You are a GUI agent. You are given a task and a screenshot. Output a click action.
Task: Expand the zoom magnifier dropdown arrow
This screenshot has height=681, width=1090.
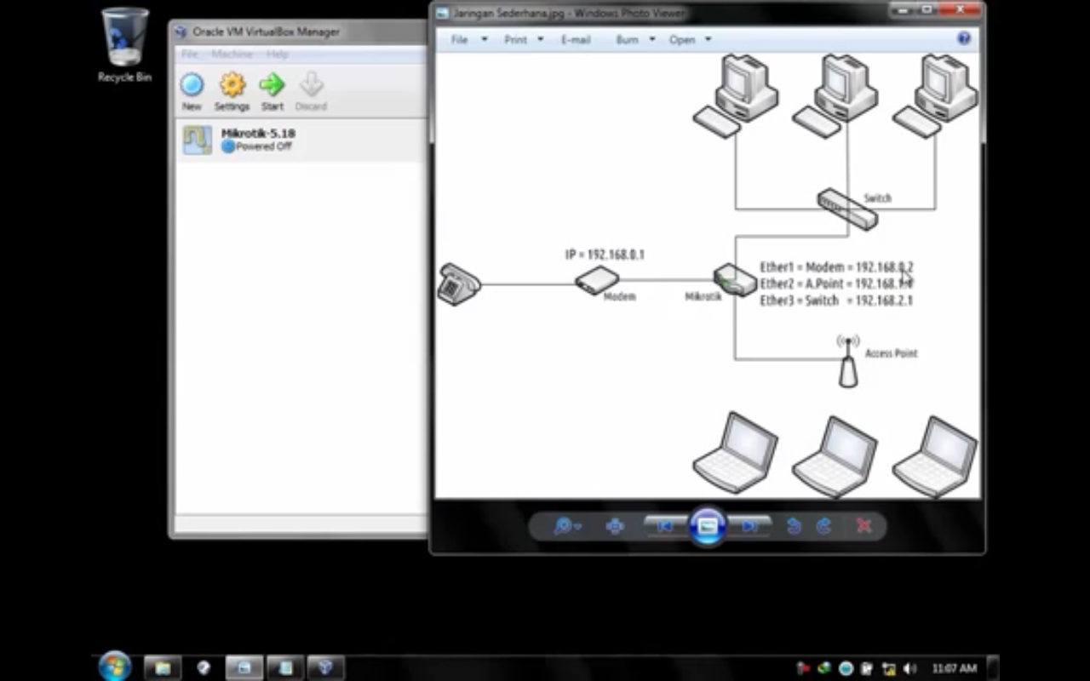click(578, 527)
